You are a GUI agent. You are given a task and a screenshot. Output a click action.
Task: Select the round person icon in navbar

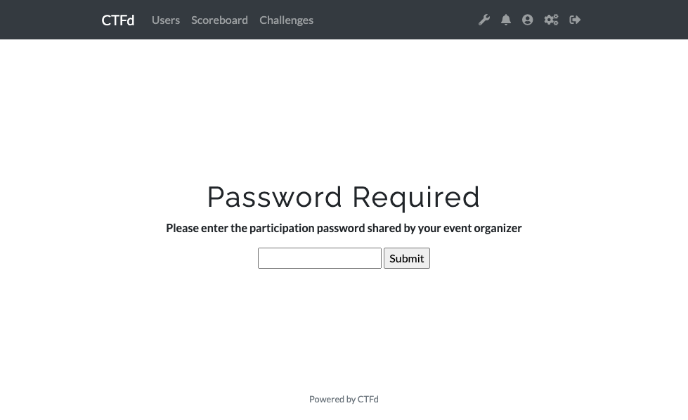pyautogui.click(x=528, y=20)
